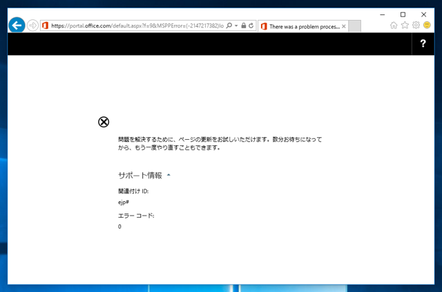Click the smiley feedback icon

(x=427, y=25)
